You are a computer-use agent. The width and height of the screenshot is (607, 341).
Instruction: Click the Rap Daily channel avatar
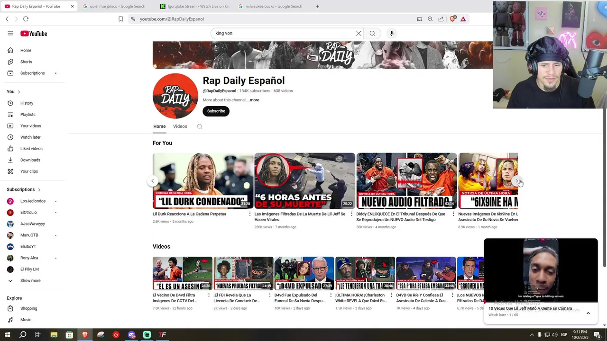(175, 96)
